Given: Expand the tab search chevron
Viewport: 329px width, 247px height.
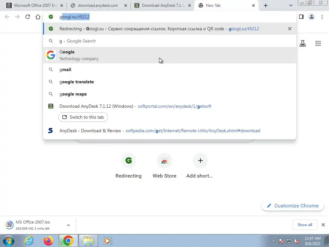Looking at the screenshot, I should pyautogui.click(x=290, y=6).
